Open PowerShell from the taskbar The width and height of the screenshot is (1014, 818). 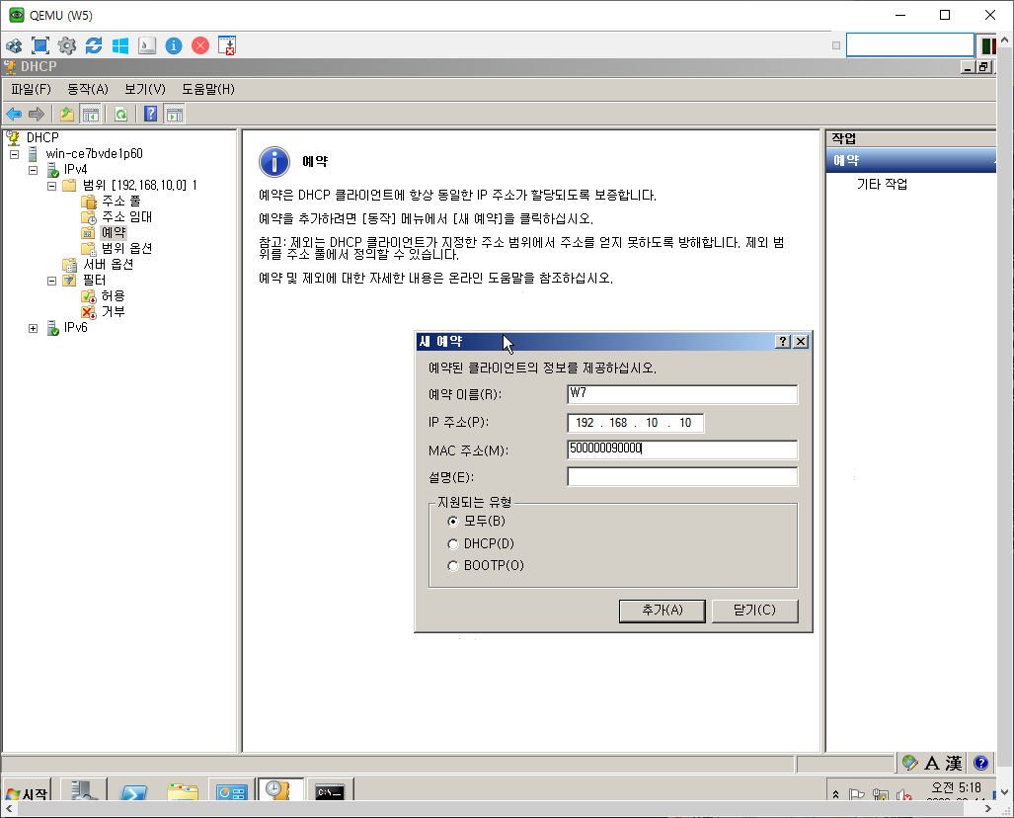(x=134, y=790)
